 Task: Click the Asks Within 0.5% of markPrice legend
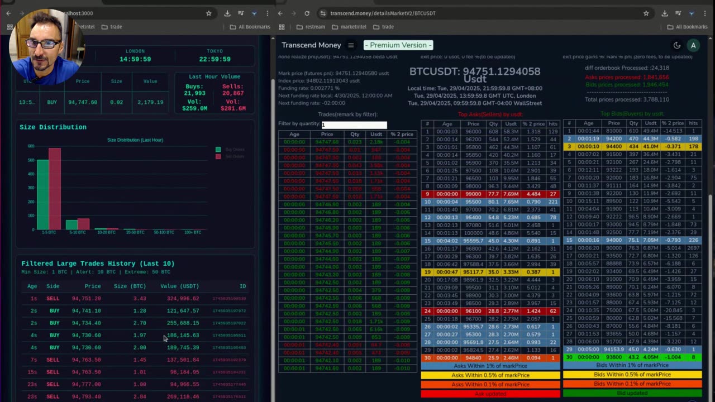(490, 375)
